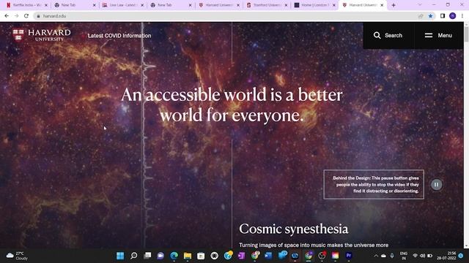The image size is (469, 263).
Task: Switch to the Live Law tab
Action: [x=122, y=5]
